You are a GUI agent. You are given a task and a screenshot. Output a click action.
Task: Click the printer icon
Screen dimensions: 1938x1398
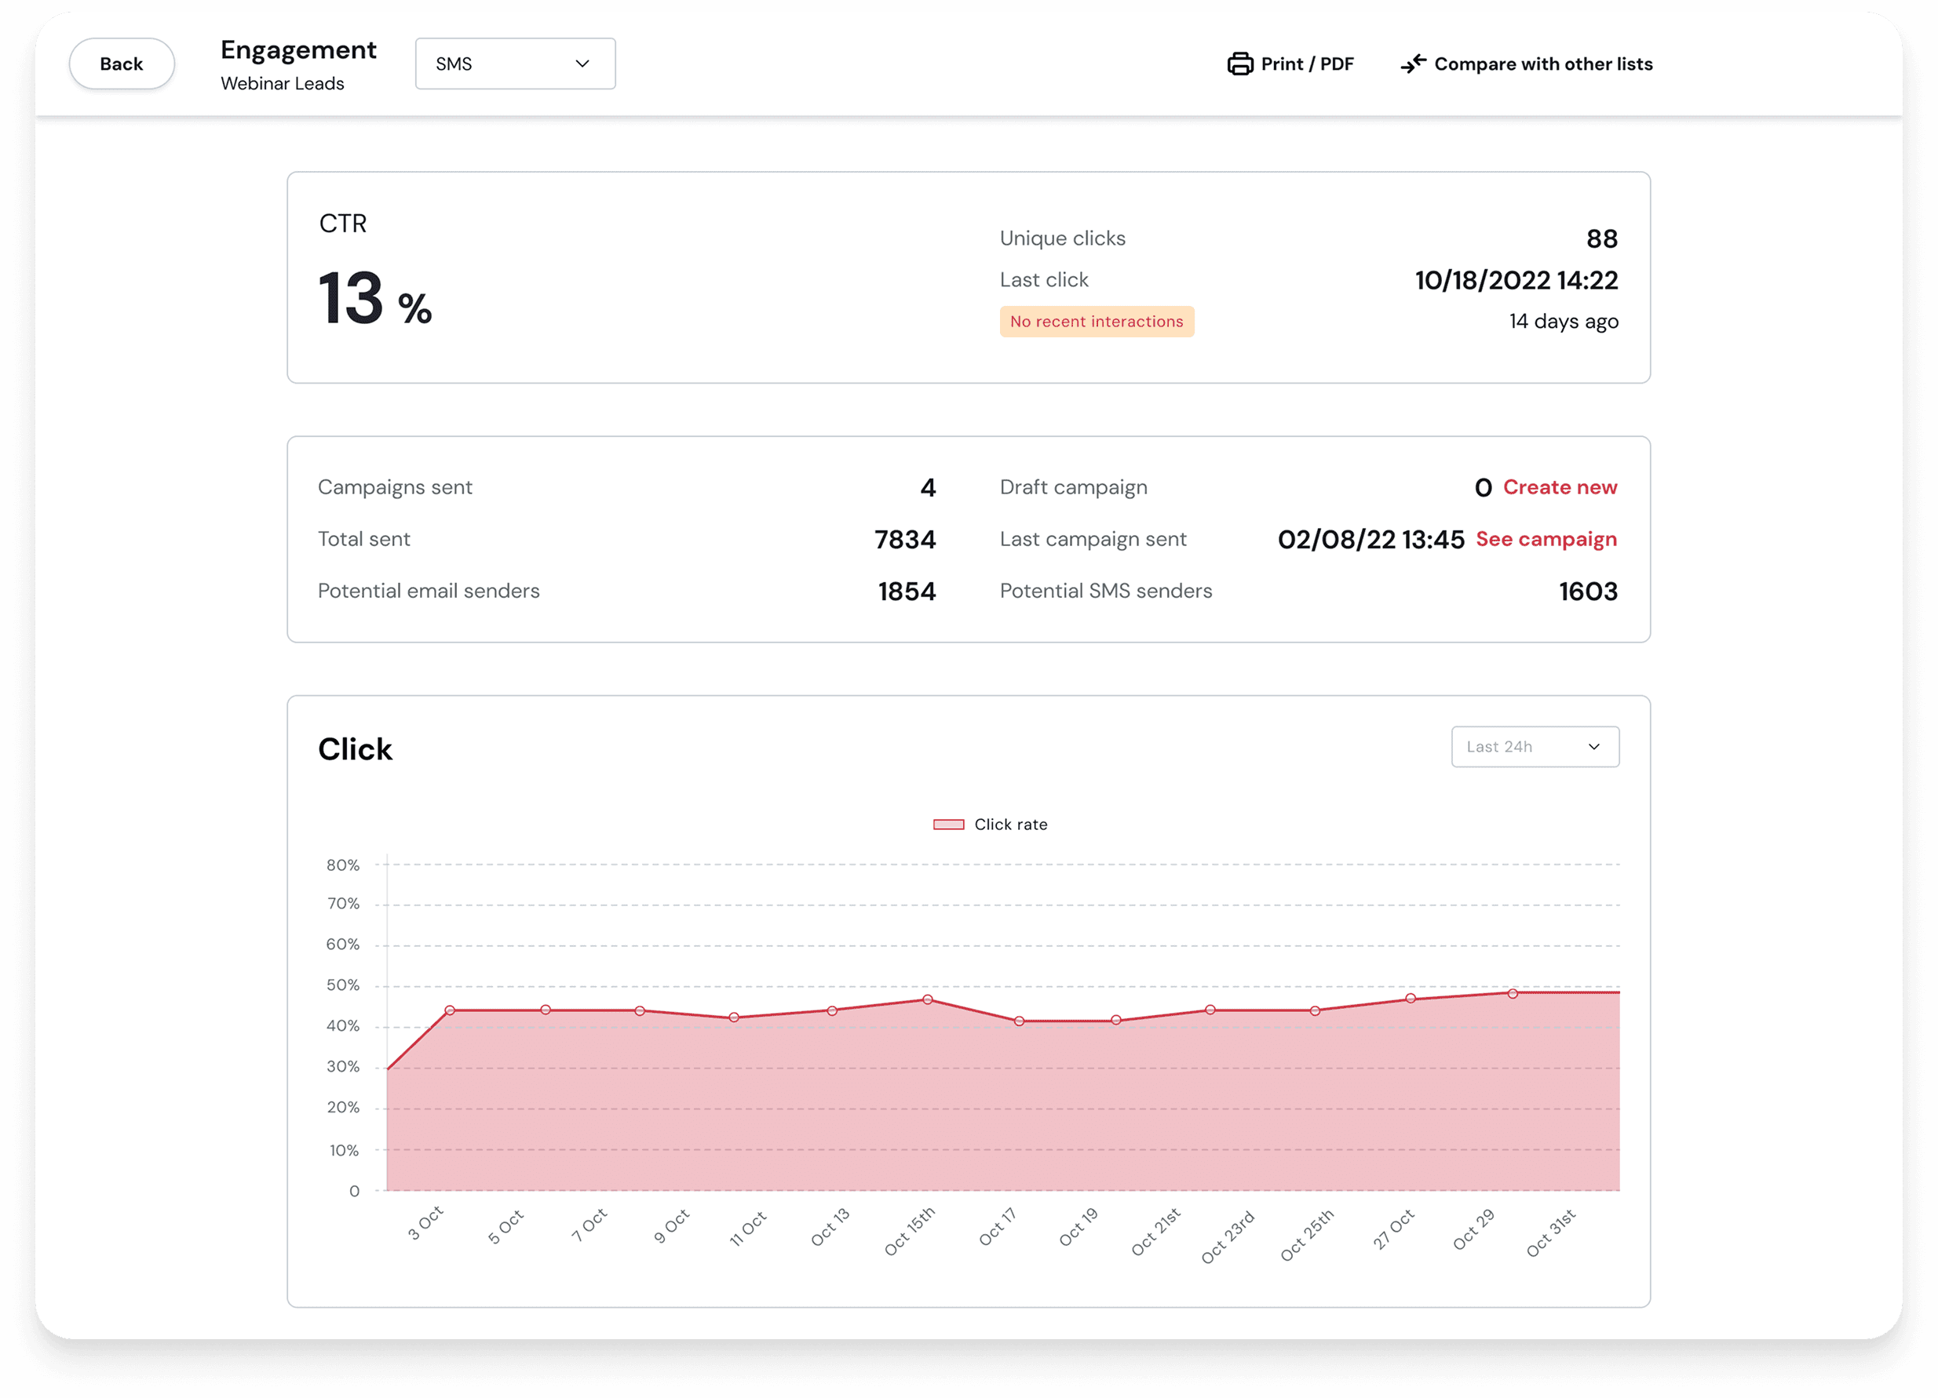[x=1240, y=64]
